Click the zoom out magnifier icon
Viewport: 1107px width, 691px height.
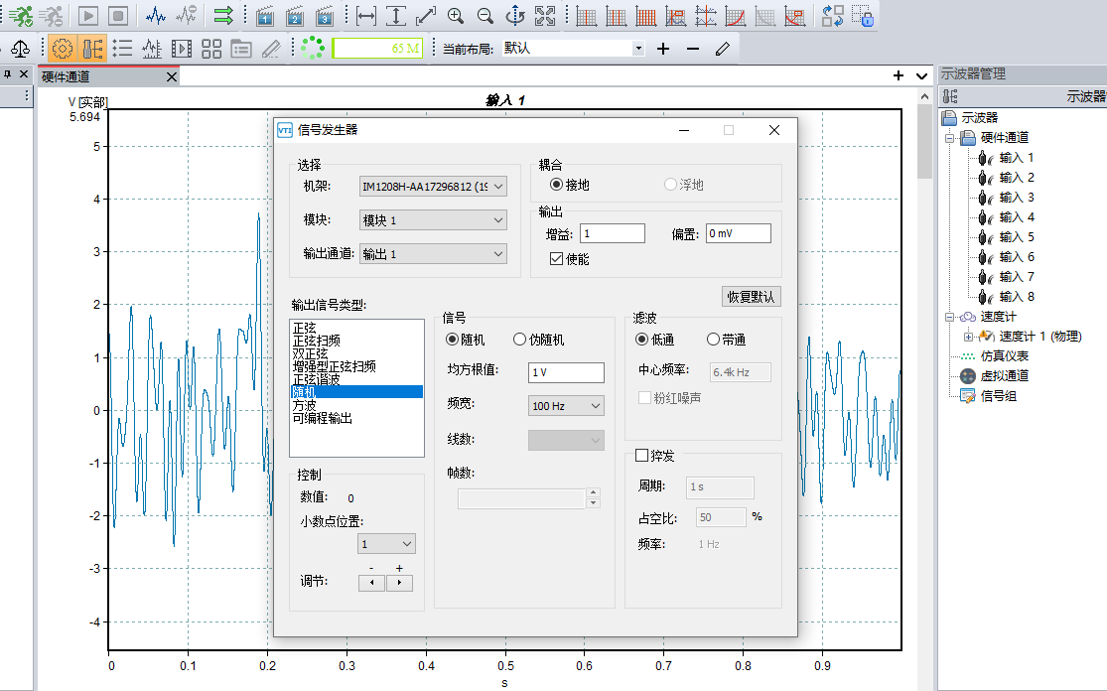[x=485, y=16]
